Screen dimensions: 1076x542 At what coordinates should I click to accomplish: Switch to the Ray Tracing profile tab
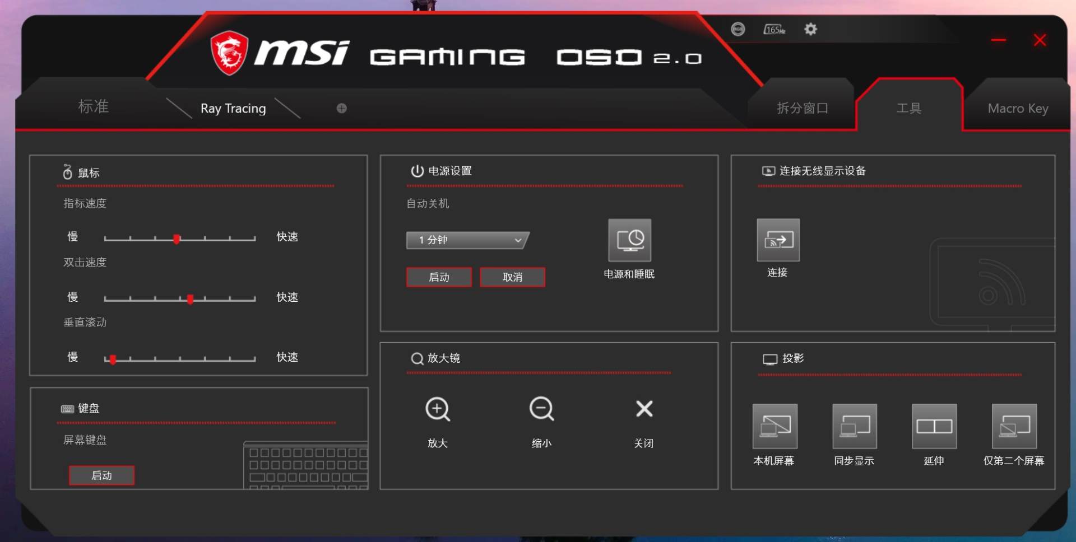[x=233, y=108]
